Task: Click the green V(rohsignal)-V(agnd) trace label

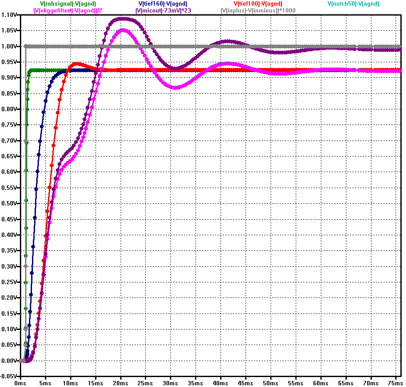Action: click(x=64, y=4)
